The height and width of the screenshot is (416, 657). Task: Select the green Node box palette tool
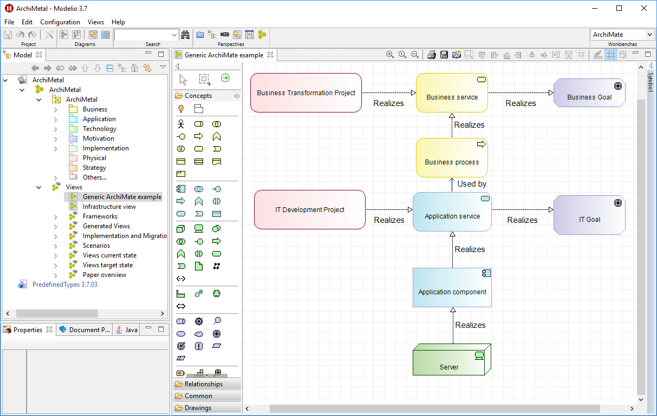181,229
